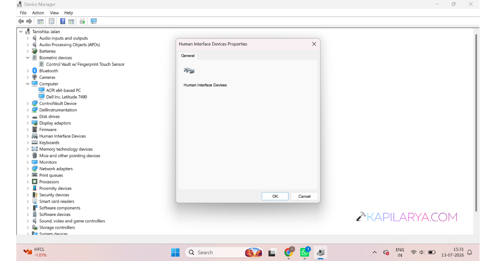Viewport: 496px width, 261px height.
Task: Click the Network adapters icon
Action: coord(34,169)
